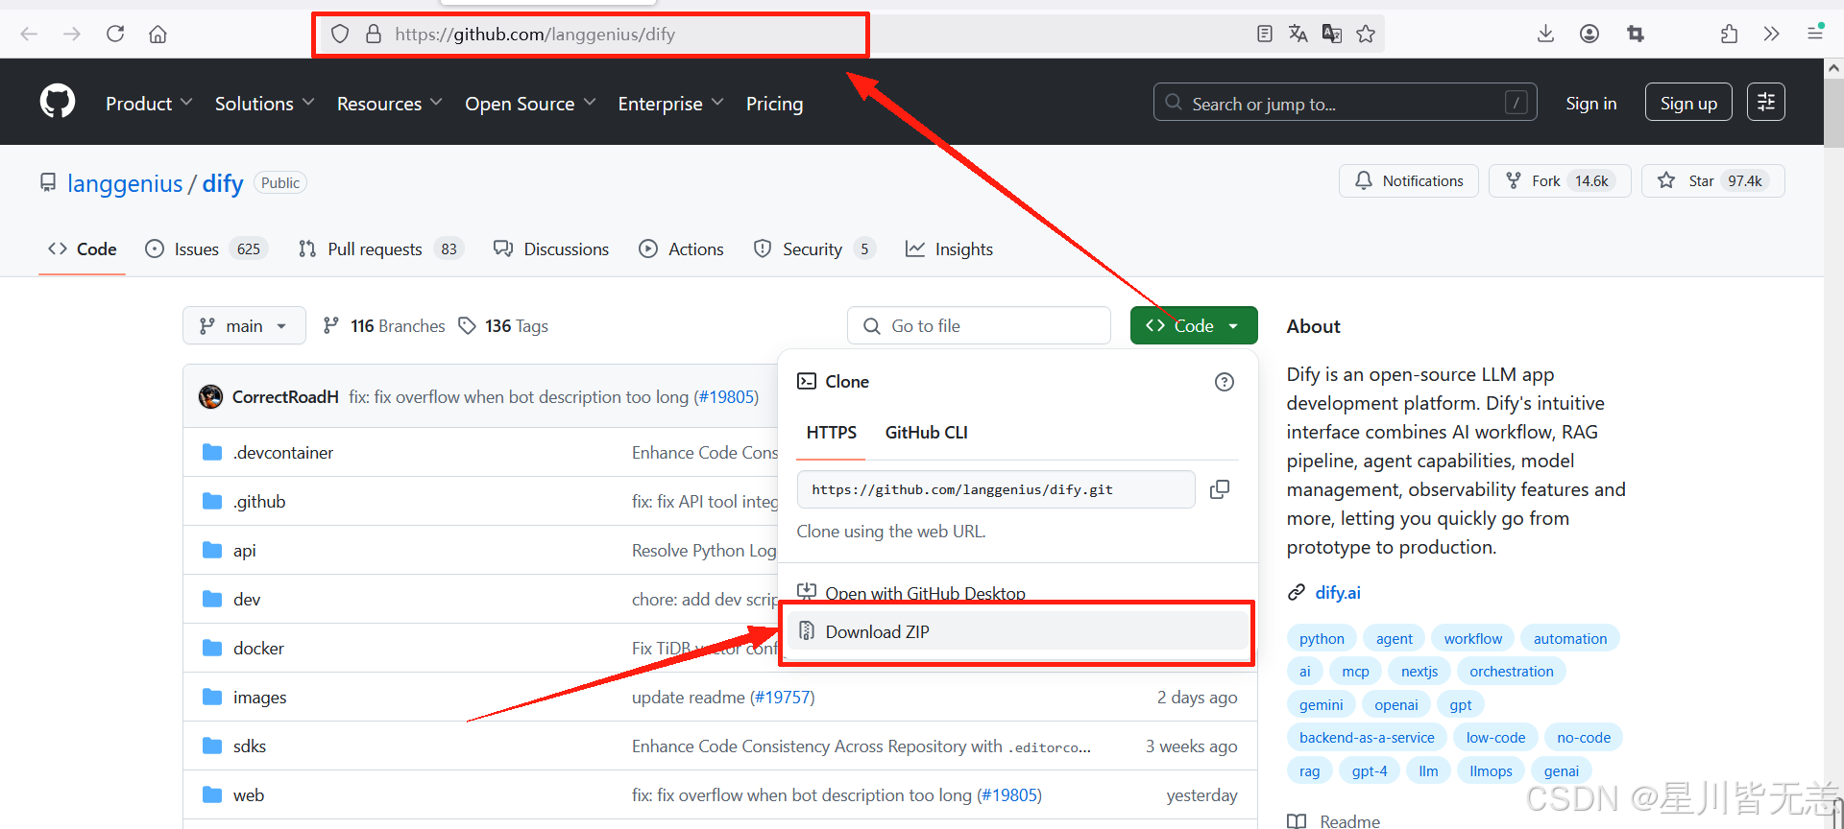Screen dimensions: 1844x829
Task: Expand the Open Source menu
Action: coord(530,103)
